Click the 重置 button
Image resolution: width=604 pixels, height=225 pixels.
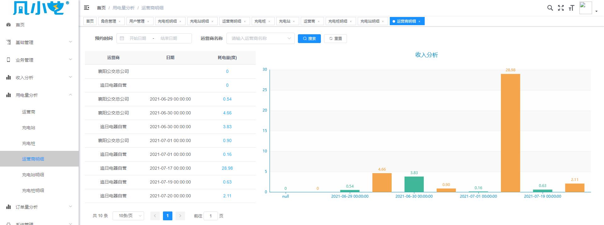click(335, 38)
